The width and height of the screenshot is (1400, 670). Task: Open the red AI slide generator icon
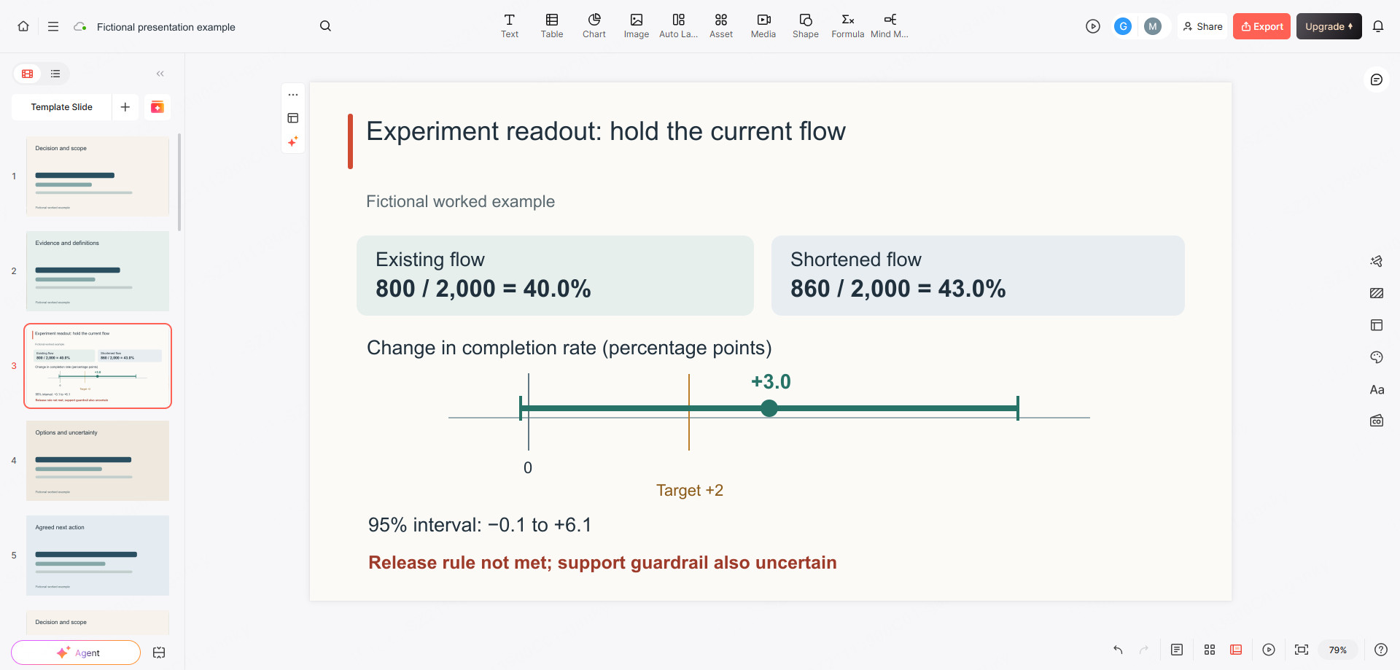pyautogui.click(x=157, y=107)
